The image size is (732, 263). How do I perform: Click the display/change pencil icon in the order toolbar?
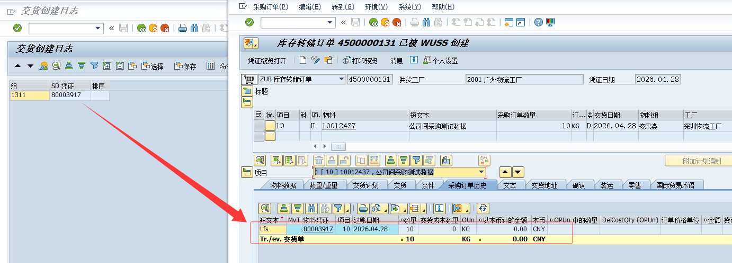click(316, 60)
